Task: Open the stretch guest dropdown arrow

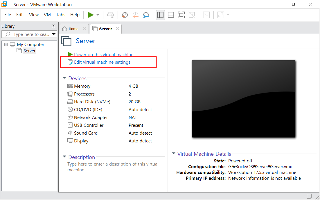Action: (228, 15)
